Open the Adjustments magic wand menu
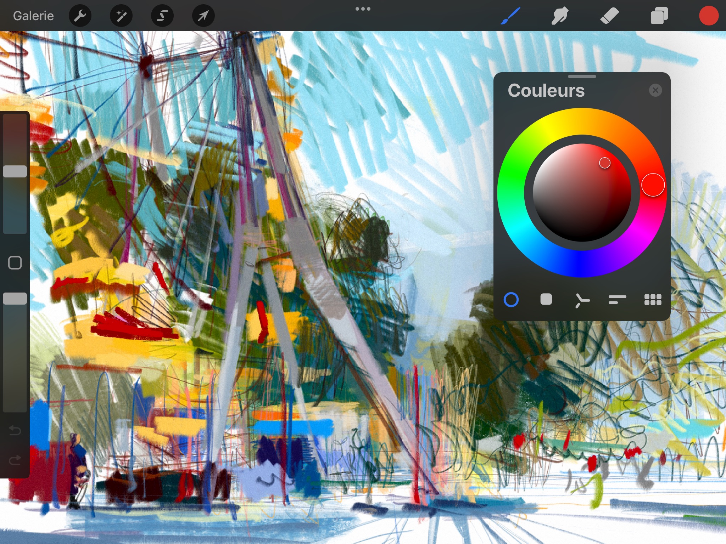 coord(121,16)
